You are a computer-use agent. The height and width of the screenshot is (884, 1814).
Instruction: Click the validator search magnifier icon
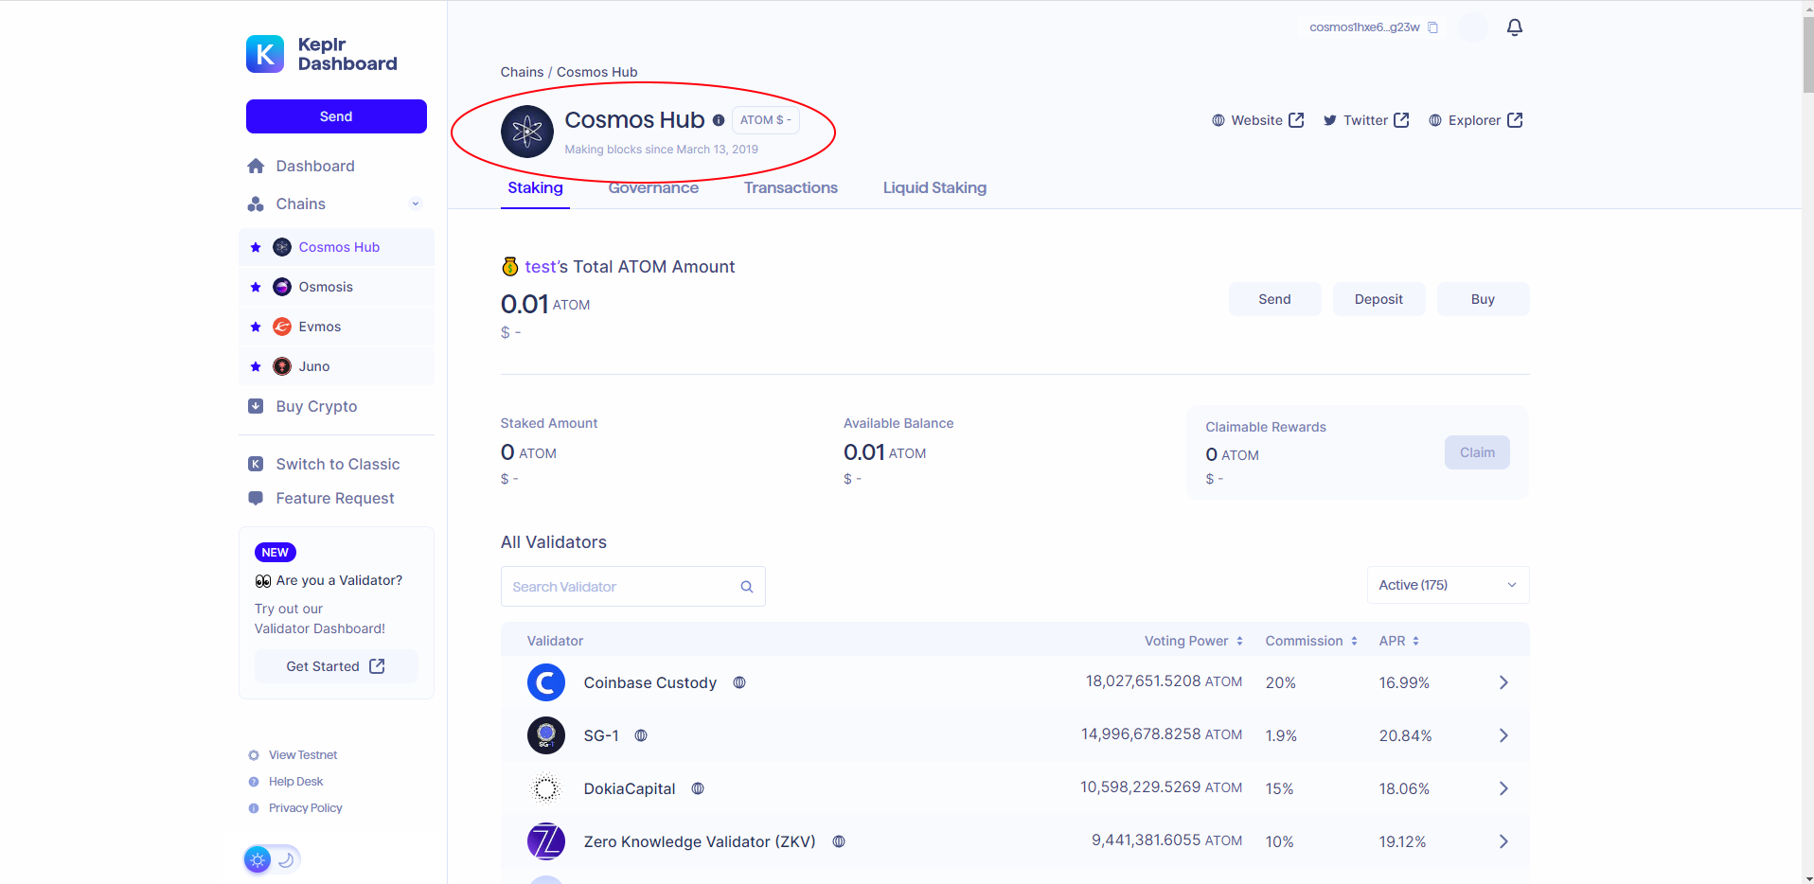pos(747,587)
